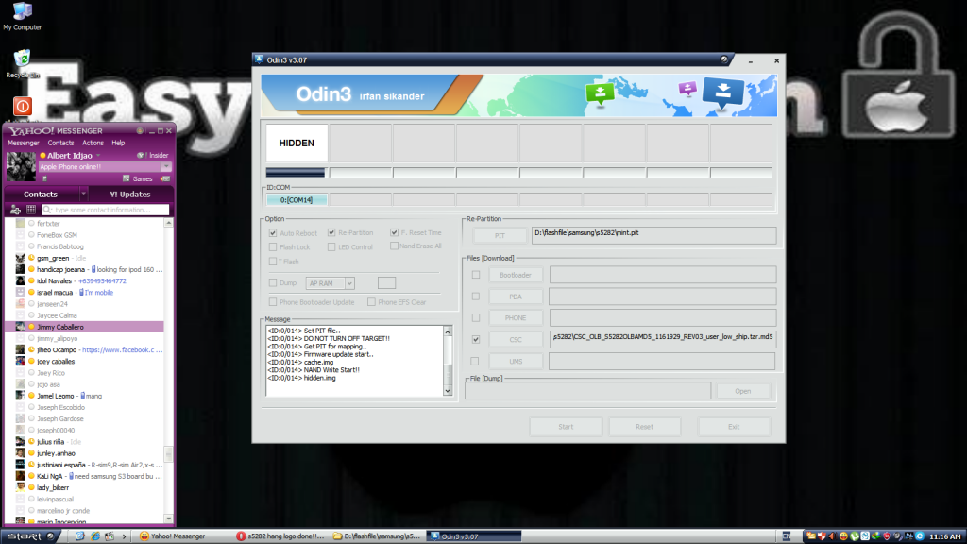This screenshot has height=544, width=967.
Task: Open the red power desktop shortcut icon
Action: click(x=23, y=106)
